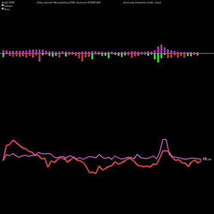Click the purple Volume legend swatch
This screenshot has height=214, width=214.
(3, 6)
